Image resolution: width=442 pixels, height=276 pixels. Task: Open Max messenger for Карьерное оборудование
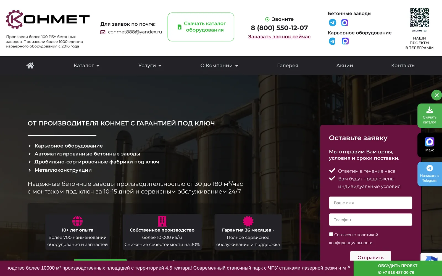[345, 41]
